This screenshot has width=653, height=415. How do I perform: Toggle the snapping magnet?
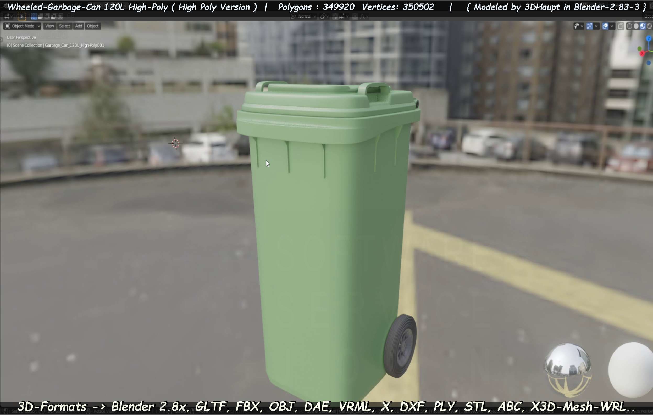(335, 16)
